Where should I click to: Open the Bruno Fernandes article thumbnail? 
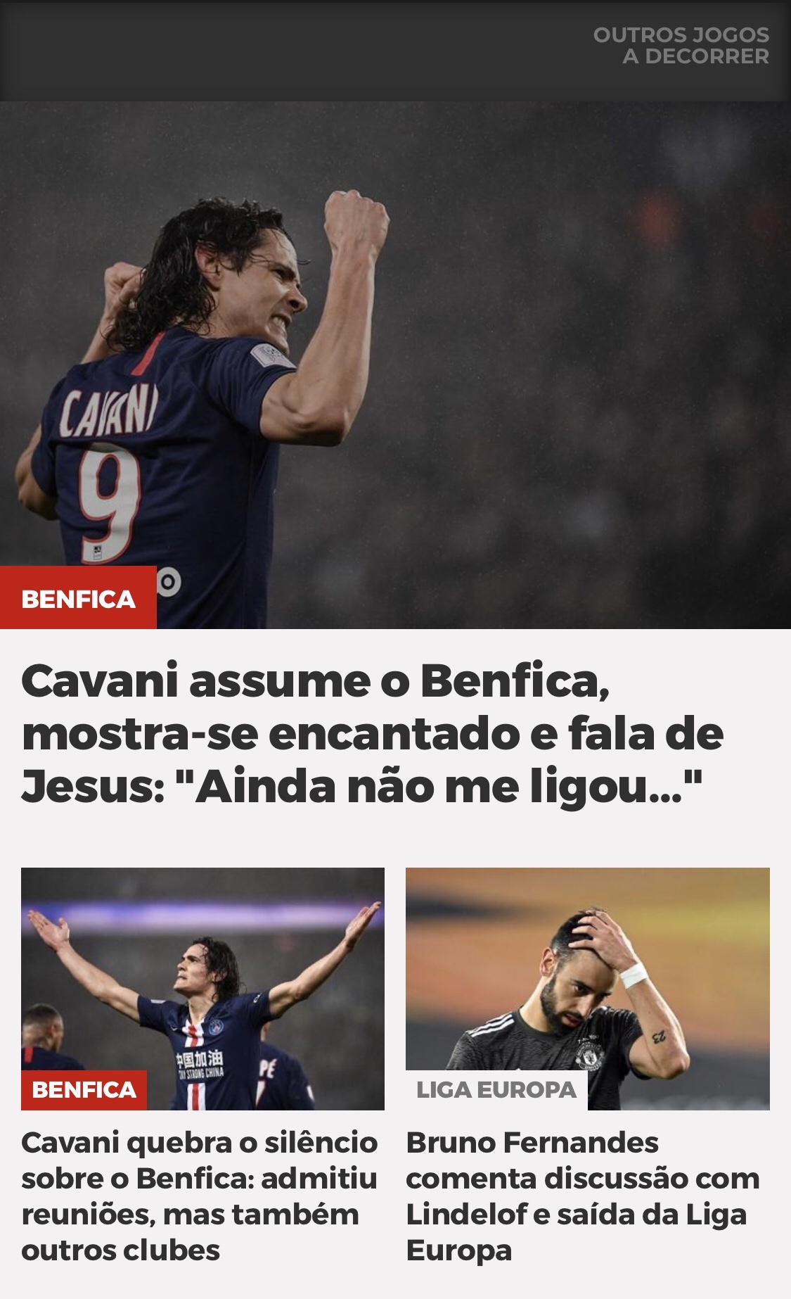tap(588, 989)
